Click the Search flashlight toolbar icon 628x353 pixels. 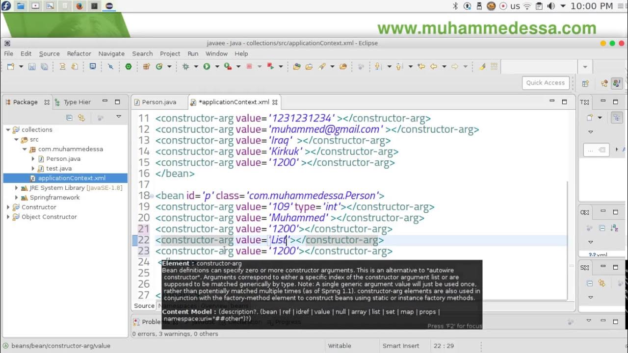click(x=322, y=67)
